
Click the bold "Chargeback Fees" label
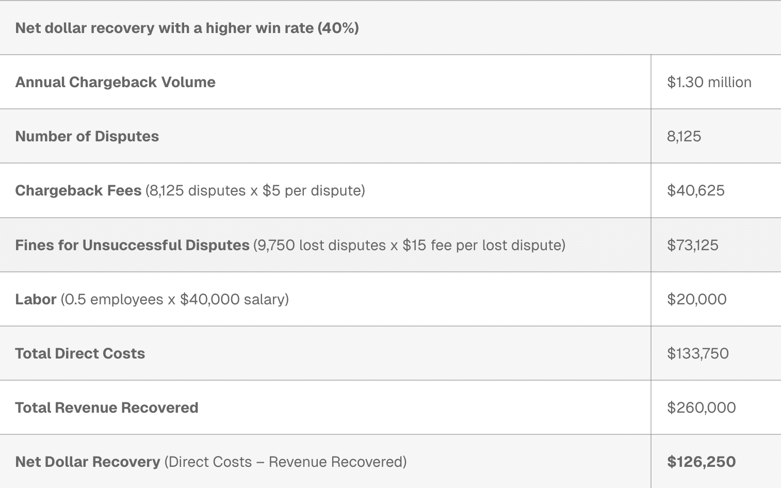pyautogui.click(x=78, y=190)
